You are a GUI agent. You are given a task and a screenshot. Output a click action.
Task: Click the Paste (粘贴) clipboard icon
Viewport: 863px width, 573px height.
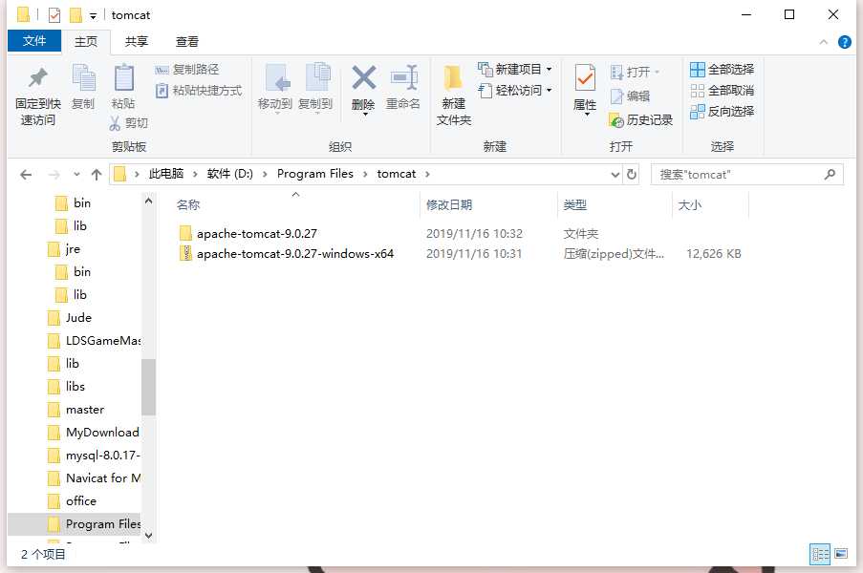123,78
